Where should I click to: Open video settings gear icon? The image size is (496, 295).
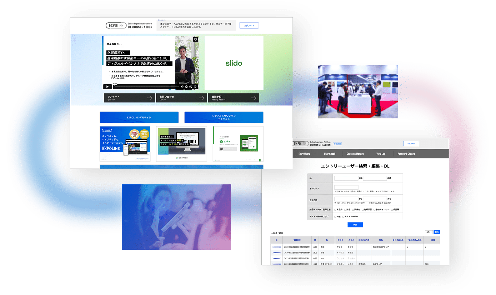point(187,87)
